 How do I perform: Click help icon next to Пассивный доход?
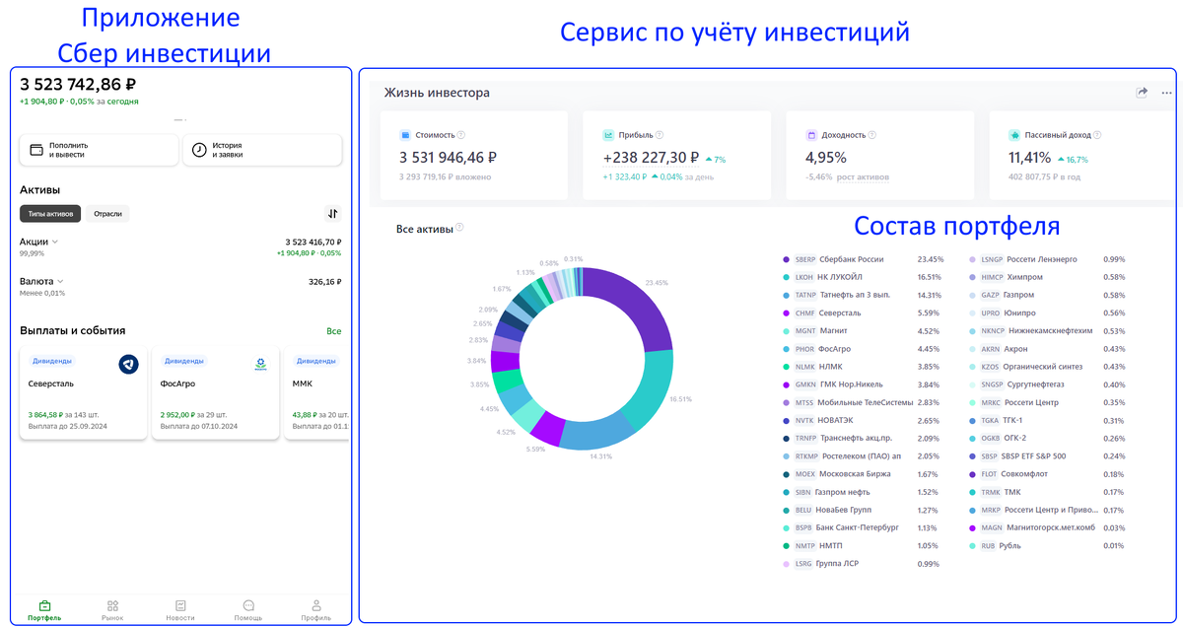click(x=1097, y=135)
